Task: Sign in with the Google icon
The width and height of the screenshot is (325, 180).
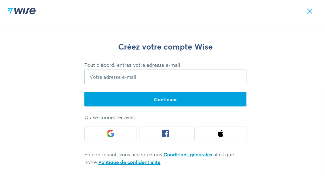Action: (x=110, y=134)
